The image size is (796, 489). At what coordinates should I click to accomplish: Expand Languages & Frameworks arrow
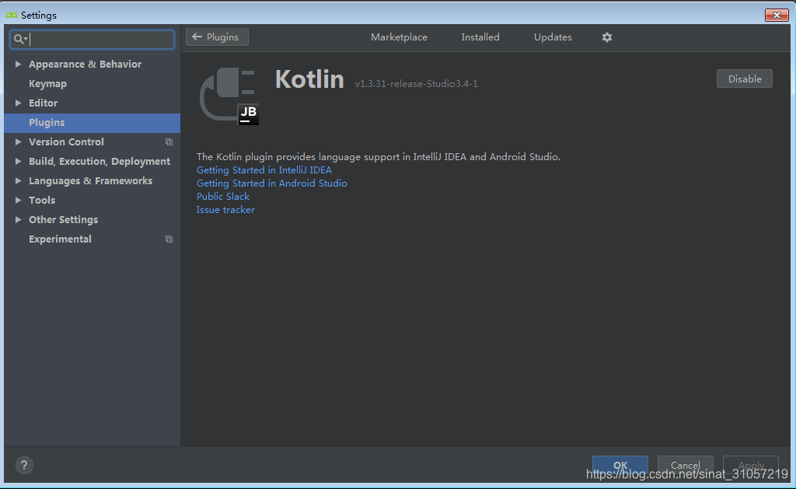(19, 181)
